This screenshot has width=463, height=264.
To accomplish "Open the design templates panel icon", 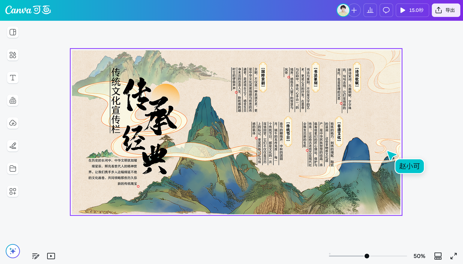I will [x=13, y=32].
